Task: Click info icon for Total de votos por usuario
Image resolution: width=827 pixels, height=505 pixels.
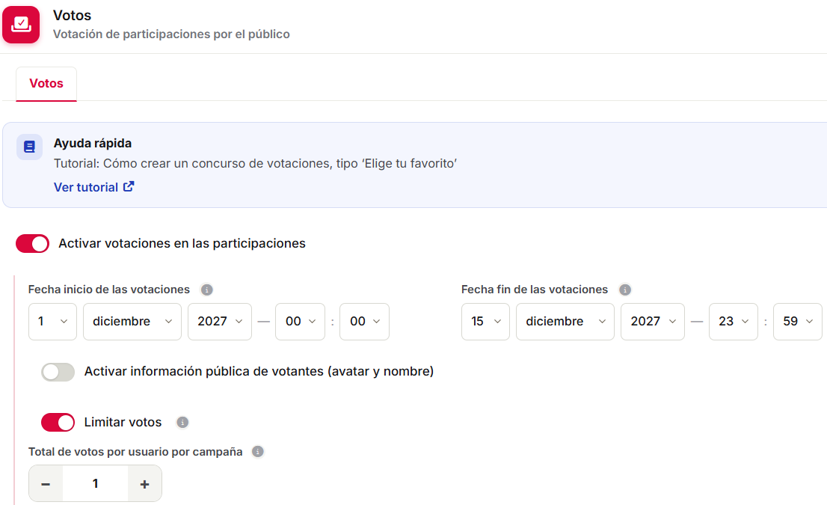Action: (x=257, y=452)
